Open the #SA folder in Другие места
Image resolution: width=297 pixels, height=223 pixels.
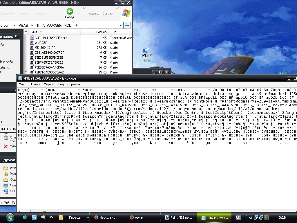pos(6,168)
